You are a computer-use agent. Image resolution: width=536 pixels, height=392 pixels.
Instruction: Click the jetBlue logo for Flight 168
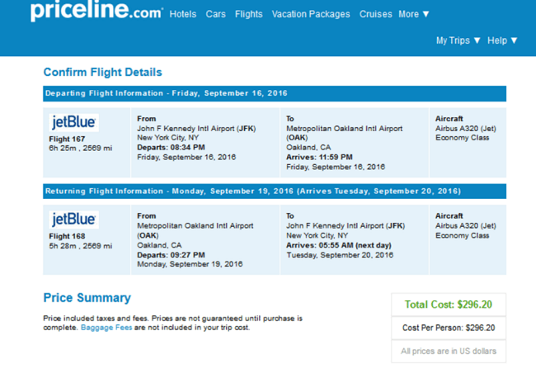(x=74, y=220)
